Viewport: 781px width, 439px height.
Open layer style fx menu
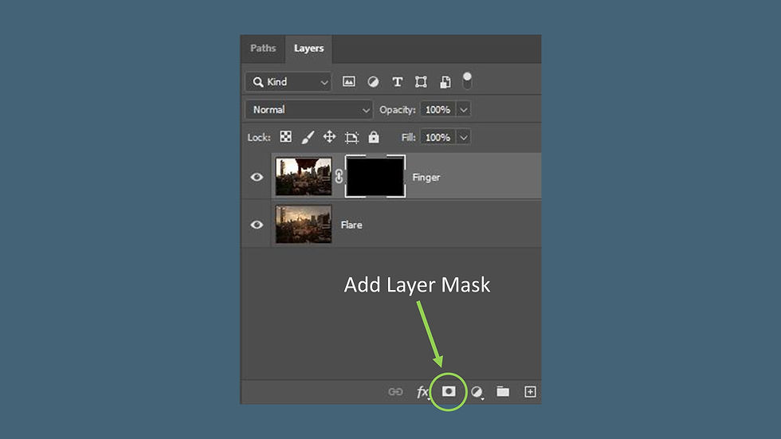tap(423, 392)
